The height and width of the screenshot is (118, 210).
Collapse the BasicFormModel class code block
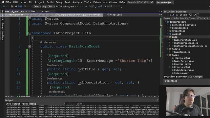tap(30, 47)
